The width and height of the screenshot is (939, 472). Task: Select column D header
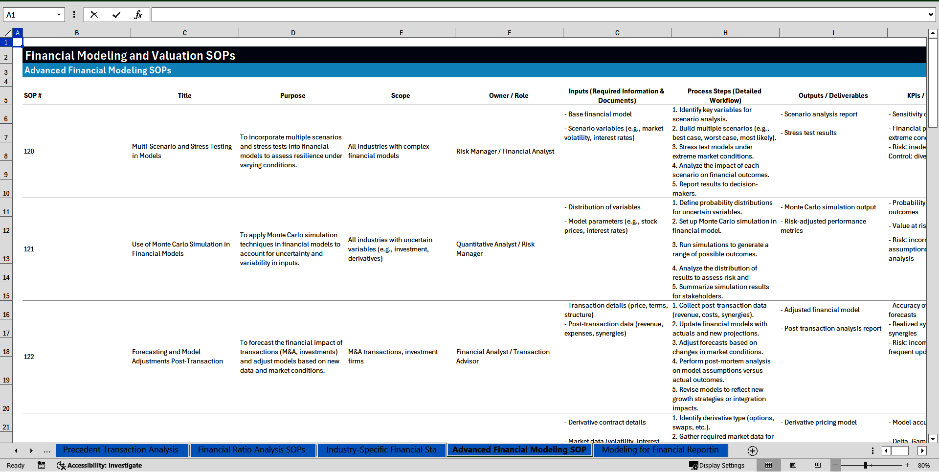293,33
